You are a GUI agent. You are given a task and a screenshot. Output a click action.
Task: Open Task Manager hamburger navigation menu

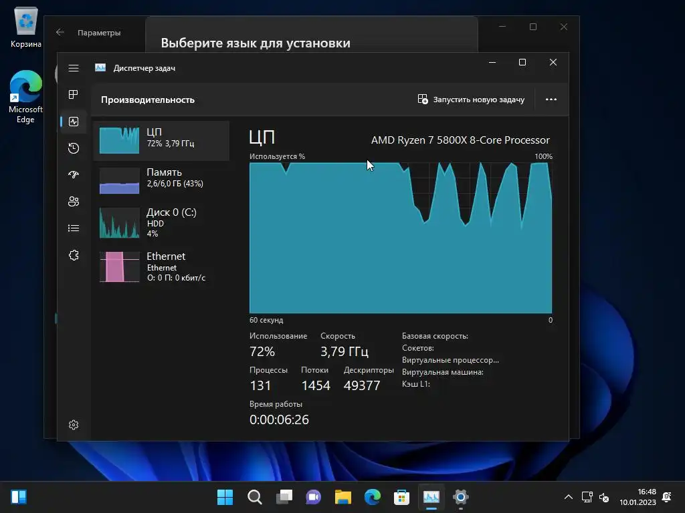click(x=74, y=68)
